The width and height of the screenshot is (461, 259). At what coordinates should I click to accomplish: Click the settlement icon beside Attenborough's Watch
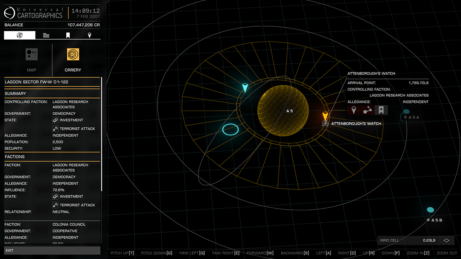click(325, 124)
